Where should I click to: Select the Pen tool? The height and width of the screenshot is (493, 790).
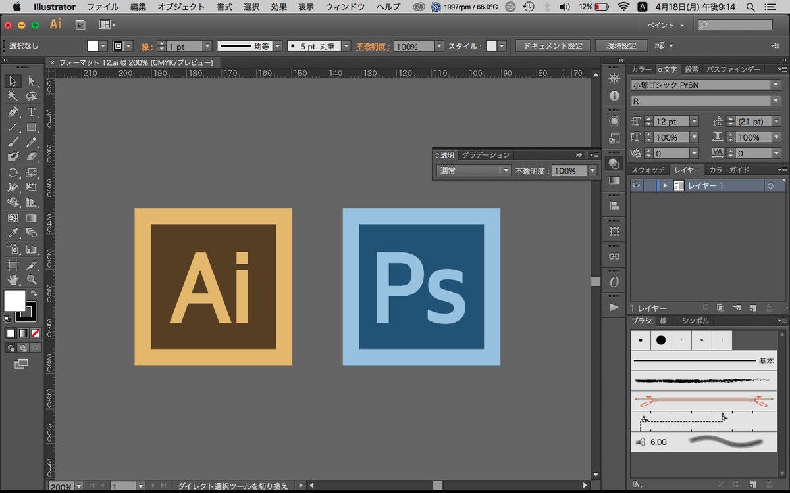pos(13,112)
